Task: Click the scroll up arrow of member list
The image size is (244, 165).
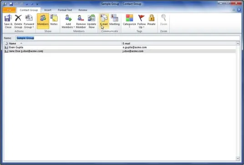Action: click(x=238, y=43)
